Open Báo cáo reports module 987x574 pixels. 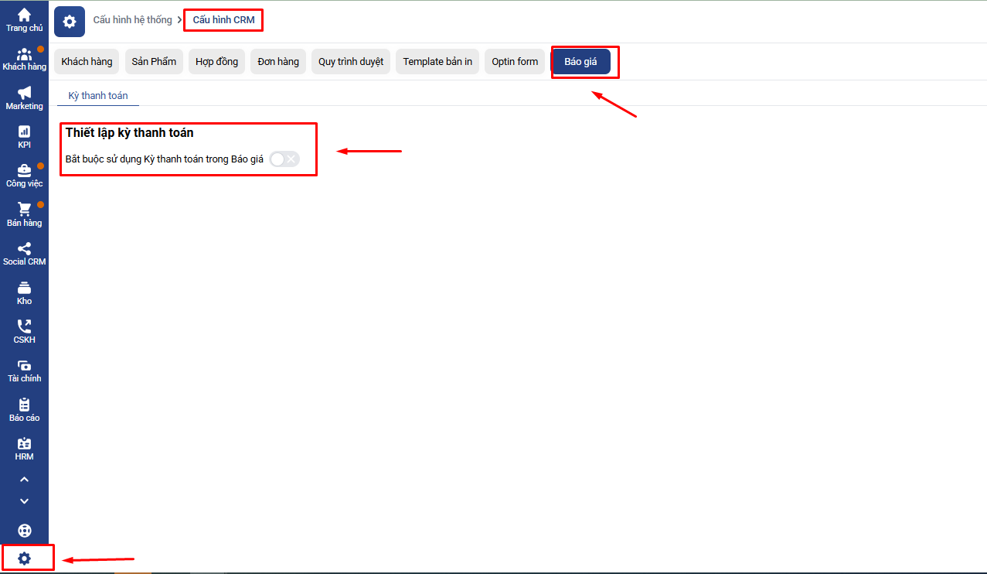[x=24, y=409]
